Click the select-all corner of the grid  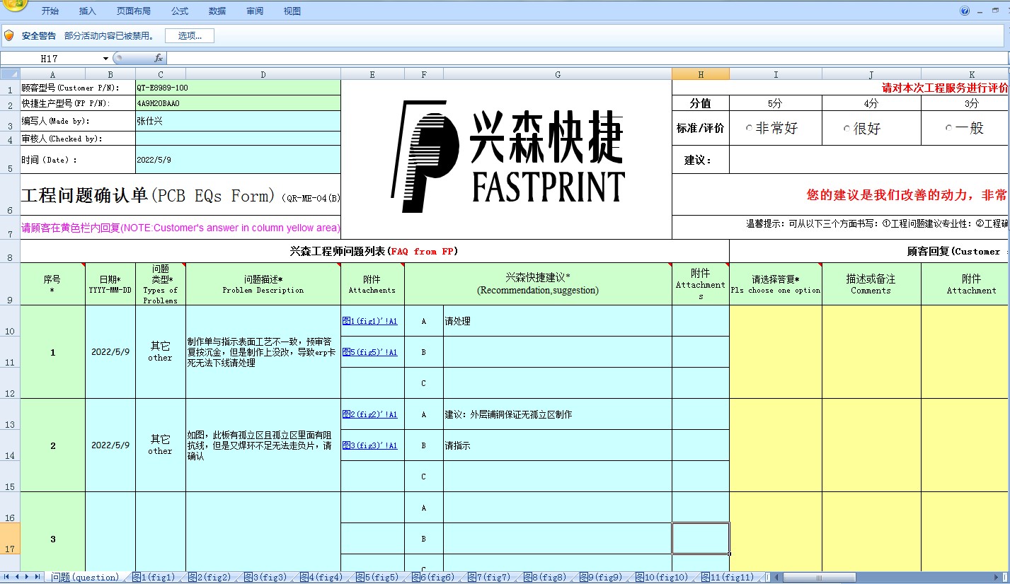pyautogui.click(x=10, y=74)
